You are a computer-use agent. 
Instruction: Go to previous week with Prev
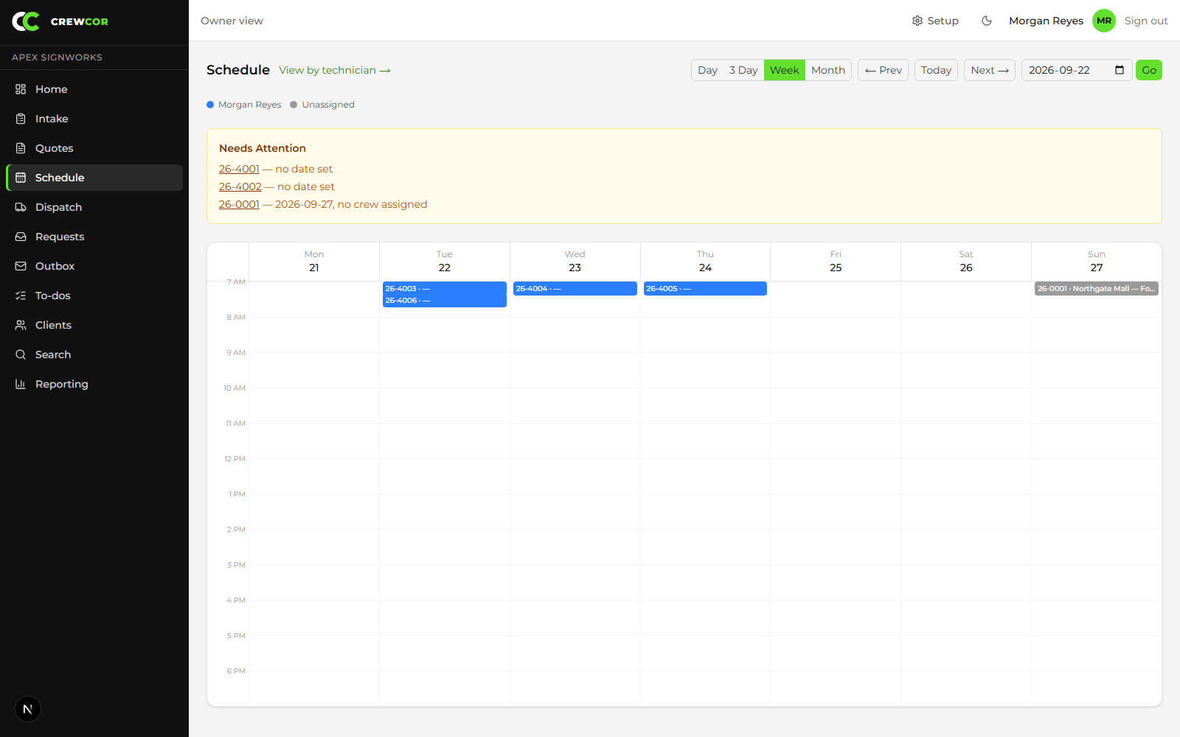[x=883, y=70]
